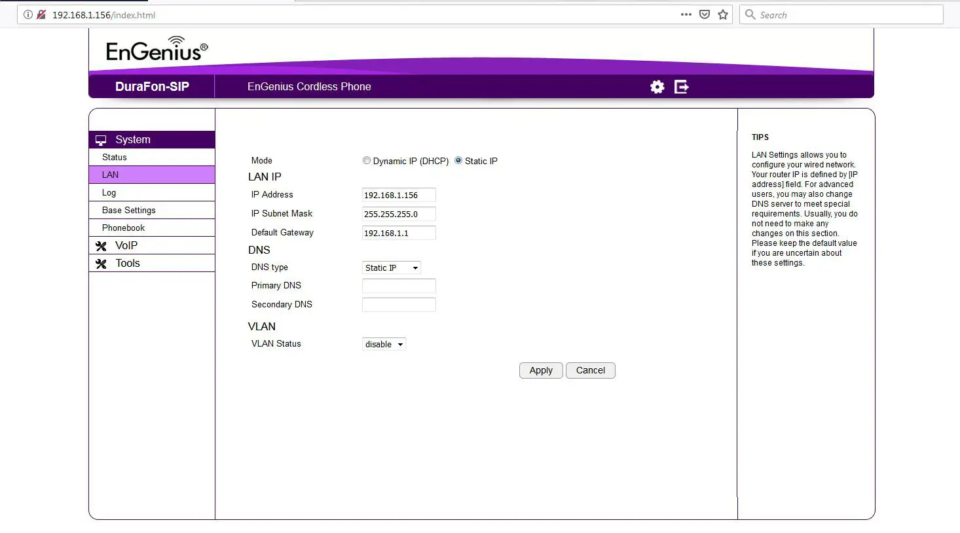Image resolution: width=960 pixels, height=533 pixels.
Task: Click the wrench icon beside Tools
Action: point(102,263)
